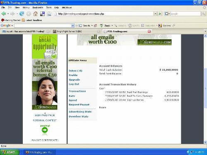Expand the Check button dropdown arrow
The height and width of the screenshot is (155, 207).
(x=112, y=26)
